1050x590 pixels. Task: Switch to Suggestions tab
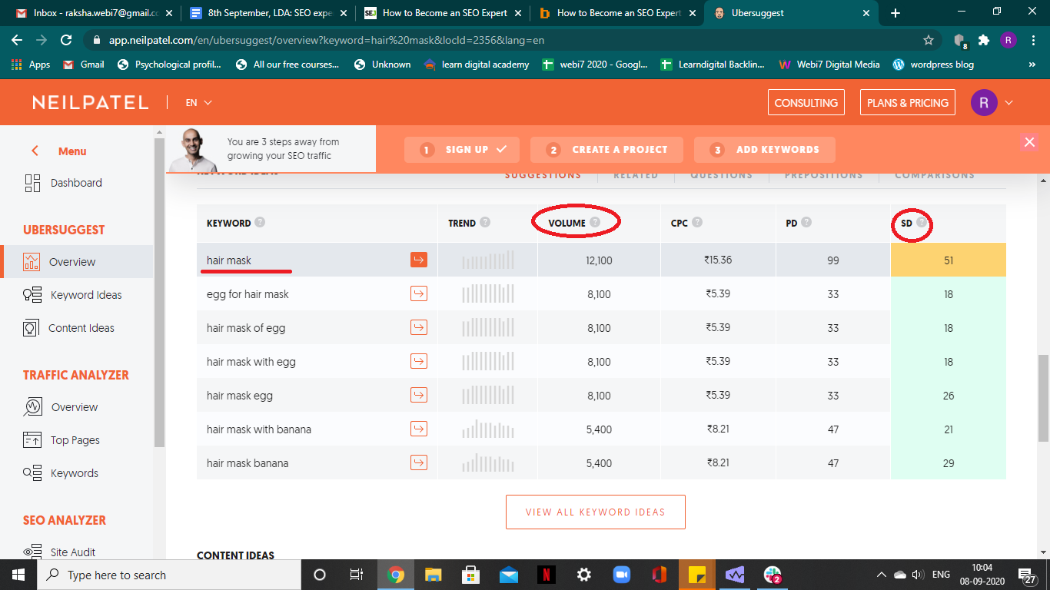point(543,175)
